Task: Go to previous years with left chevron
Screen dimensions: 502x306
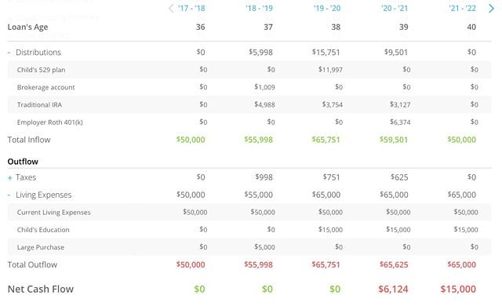Action: [171, 9]
